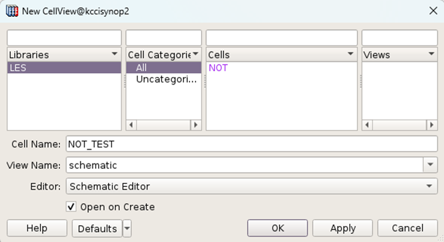
Task: Close the New CellView dialog
Action: (433, 11)
